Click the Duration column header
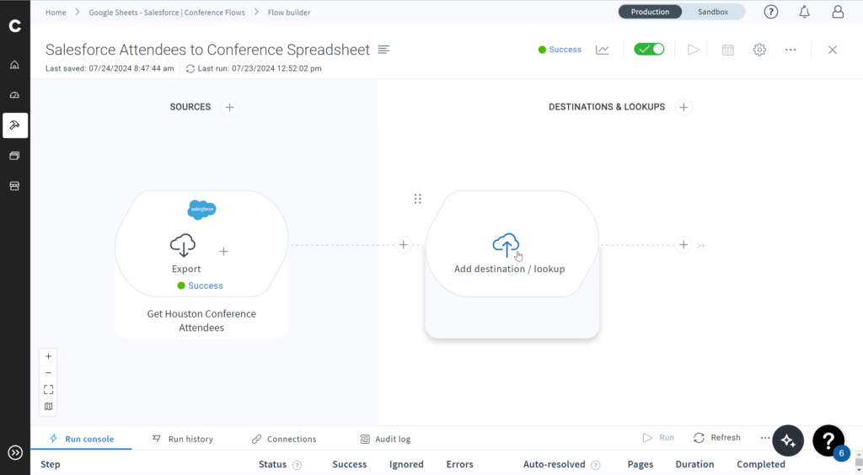863x475 pixels. (694, 465)
